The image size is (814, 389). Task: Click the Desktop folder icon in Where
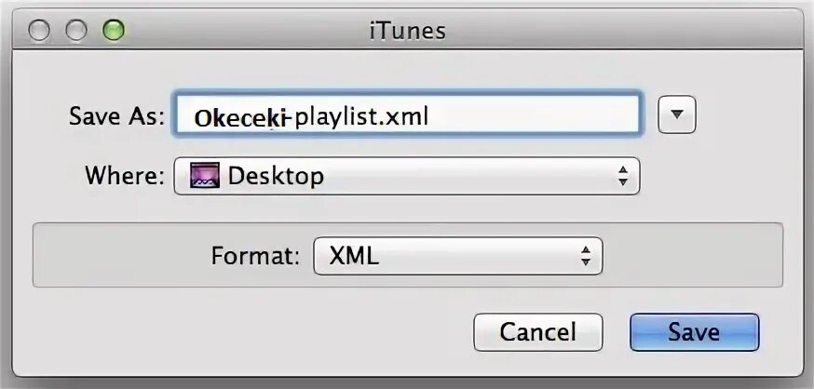click(x=205, y=175)
